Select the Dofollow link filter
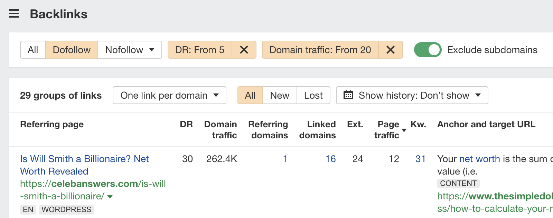Viewport: 553px width, 218px height. [x=72, y=50]
